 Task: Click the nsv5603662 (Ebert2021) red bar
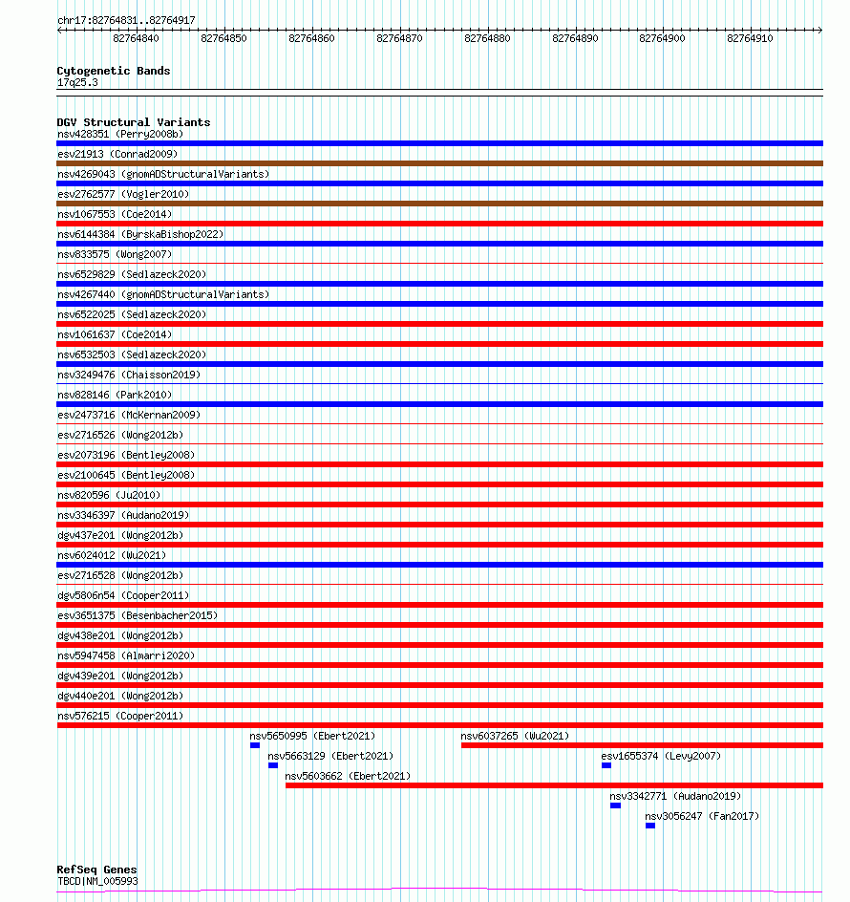pos(554,785)
